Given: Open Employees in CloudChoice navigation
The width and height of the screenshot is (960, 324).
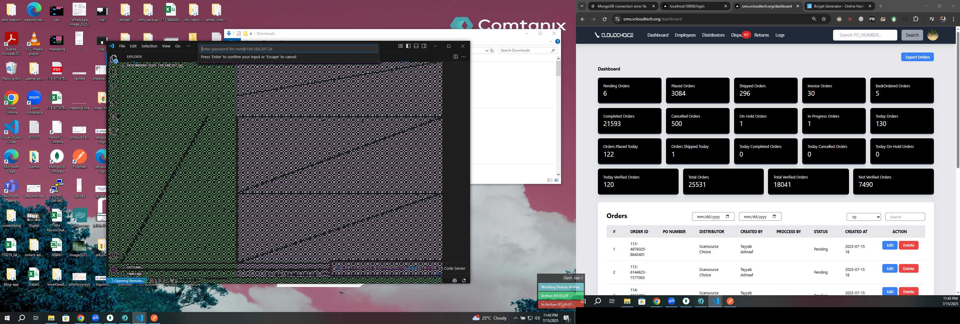Looking at the screenshot, I should coord(685,35).
